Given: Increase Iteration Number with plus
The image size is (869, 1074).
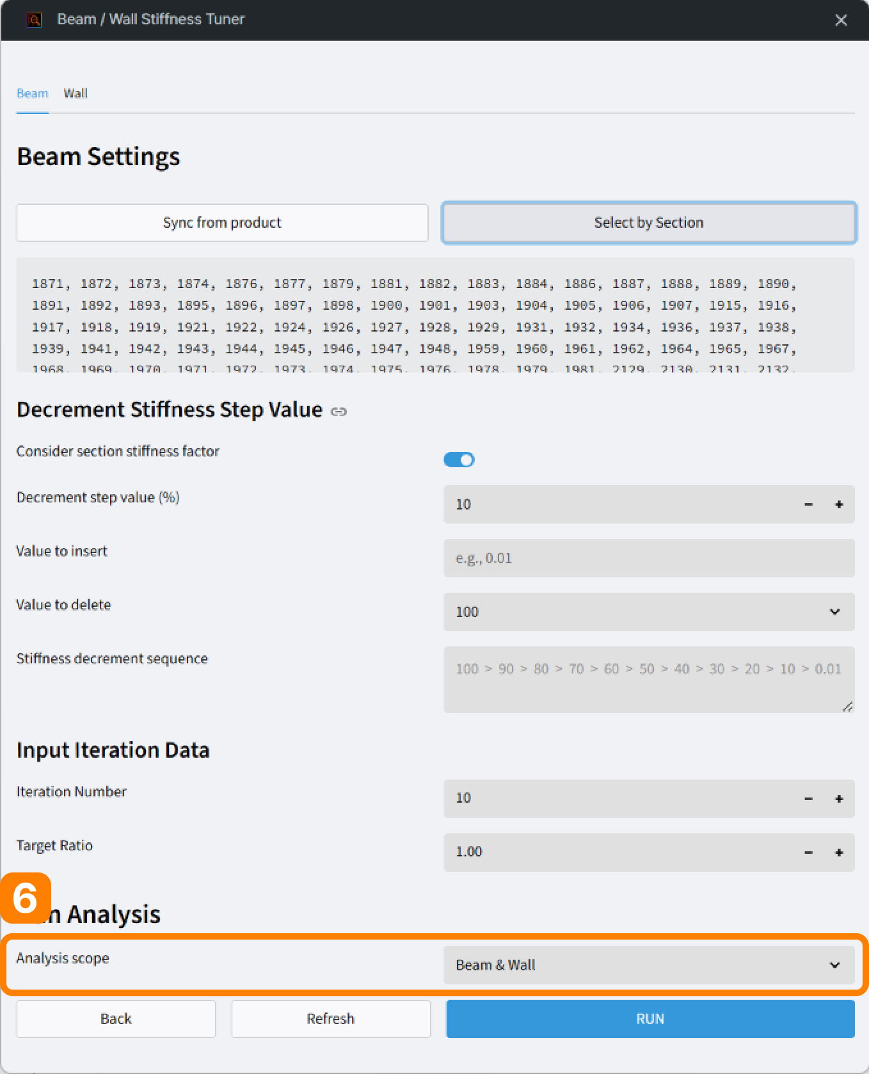Looking at the screenshot, I should [839, 799].
